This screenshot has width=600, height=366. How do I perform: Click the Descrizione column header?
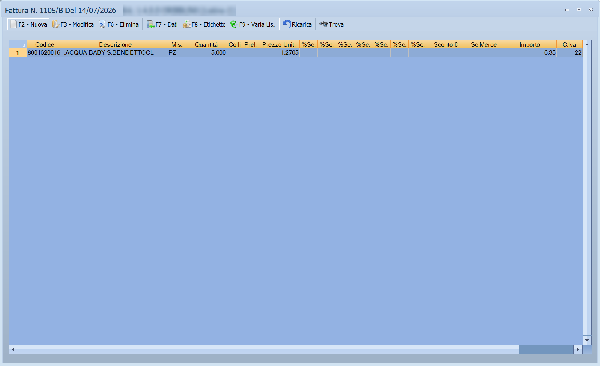coord(115,44)
